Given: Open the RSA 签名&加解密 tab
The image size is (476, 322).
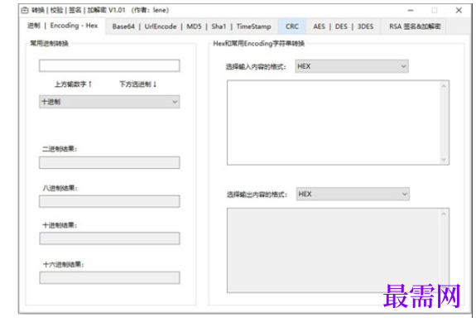Looking at the screenshot, I should [415, 26].
